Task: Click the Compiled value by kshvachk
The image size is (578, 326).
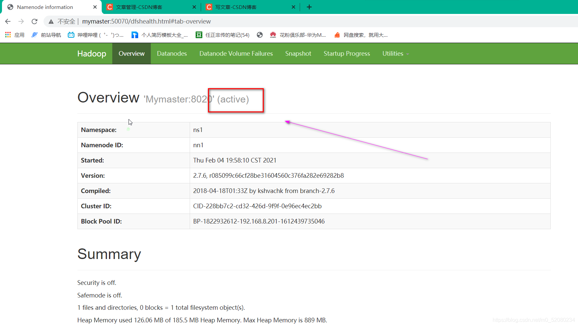Action: (x=264, y=191)
